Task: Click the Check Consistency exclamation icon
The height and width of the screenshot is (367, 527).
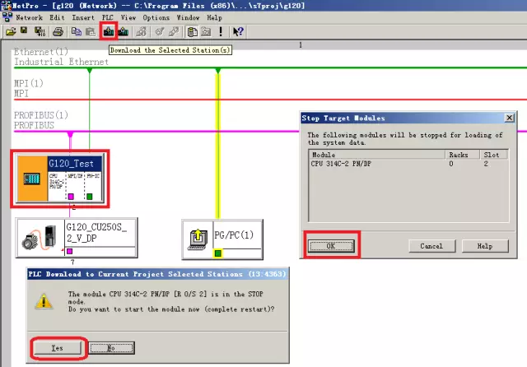Action: [221, 32]
